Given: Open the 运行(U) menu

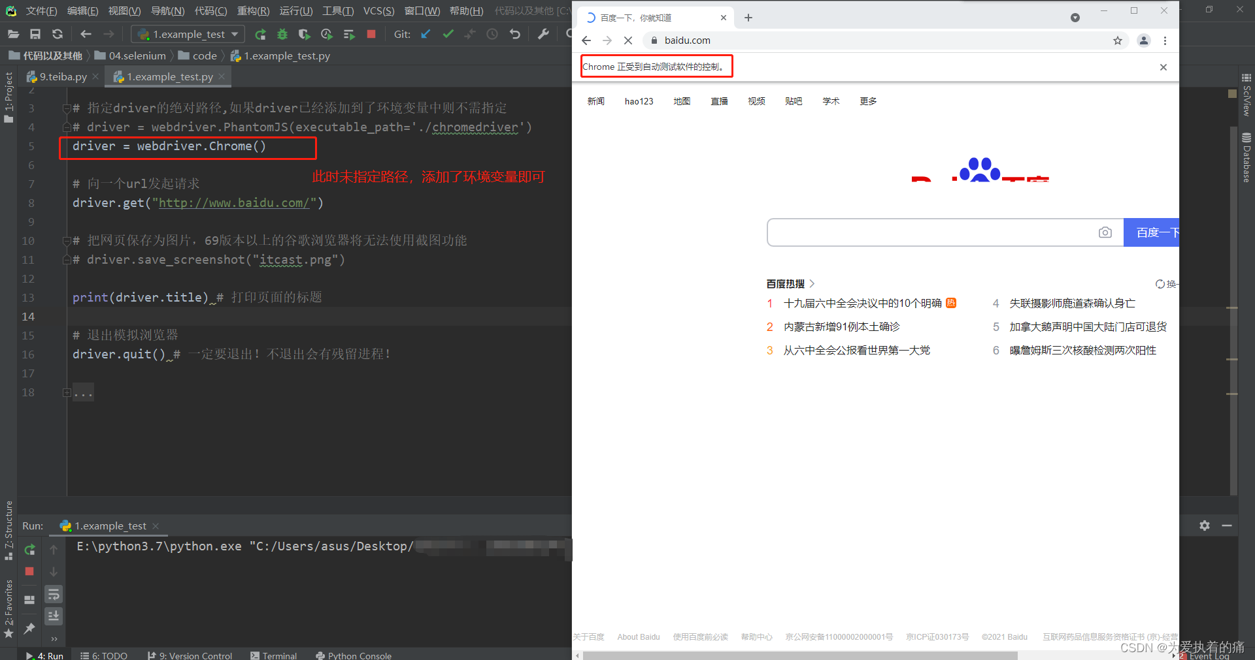Looking at the screenshot, I should tap(296, 10).
